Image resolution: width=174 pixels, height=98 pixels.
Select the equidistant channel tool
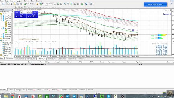15,7
